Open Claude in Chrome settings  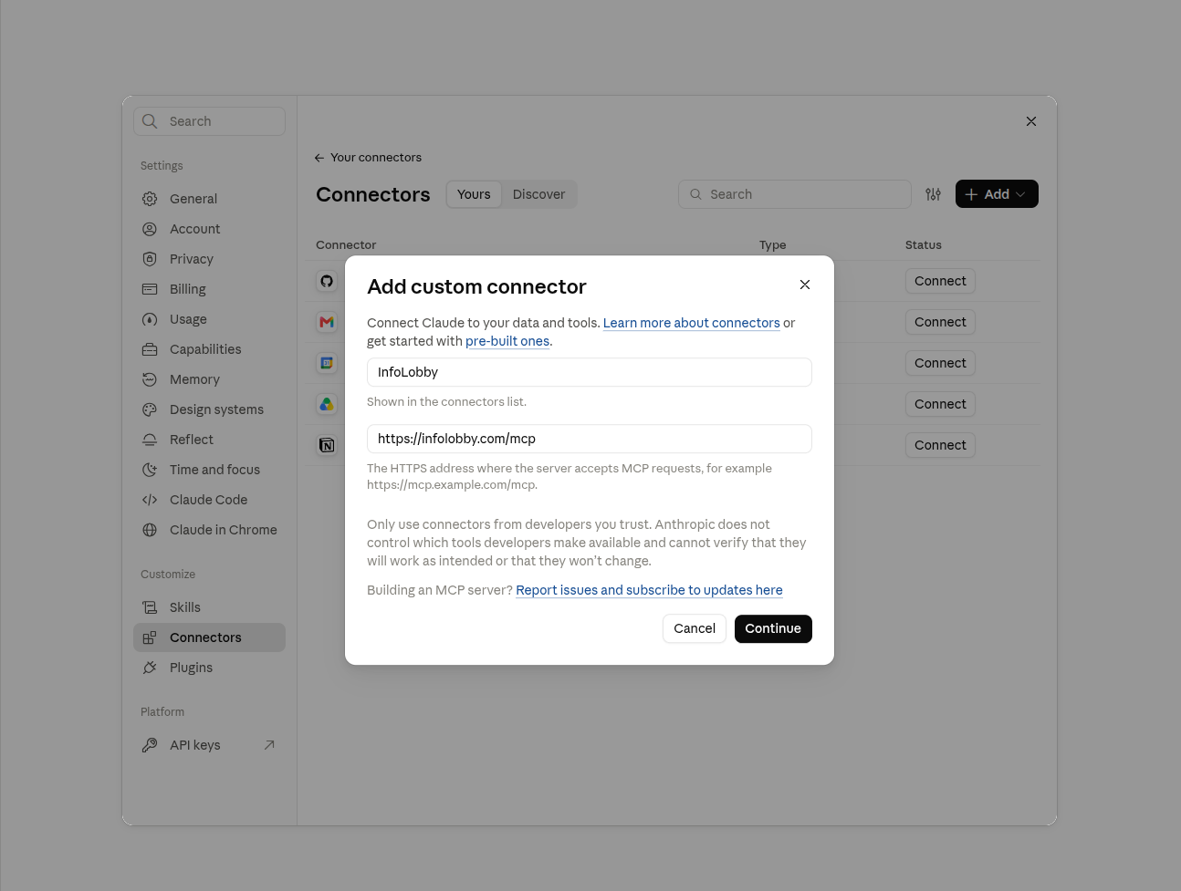tap(209, 530)
